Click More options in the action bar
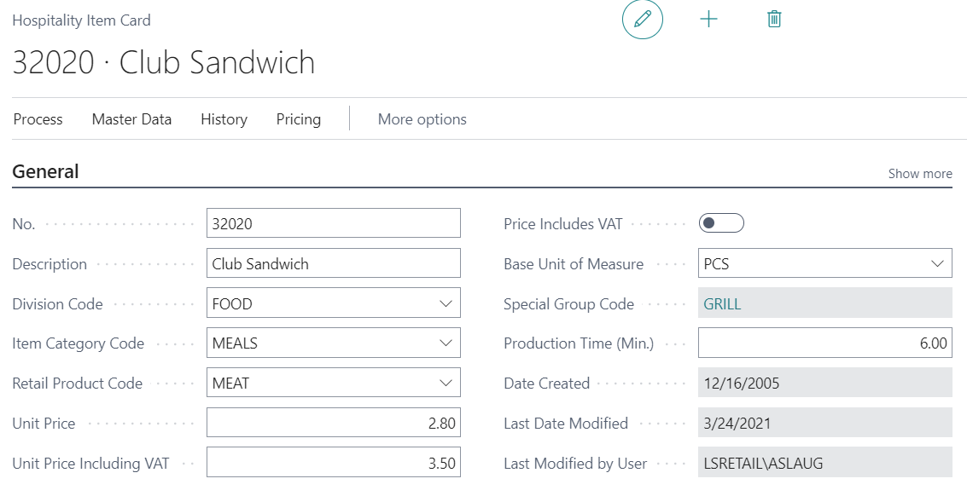The height and width of the screenshot is (496, 967). (422, 119)
